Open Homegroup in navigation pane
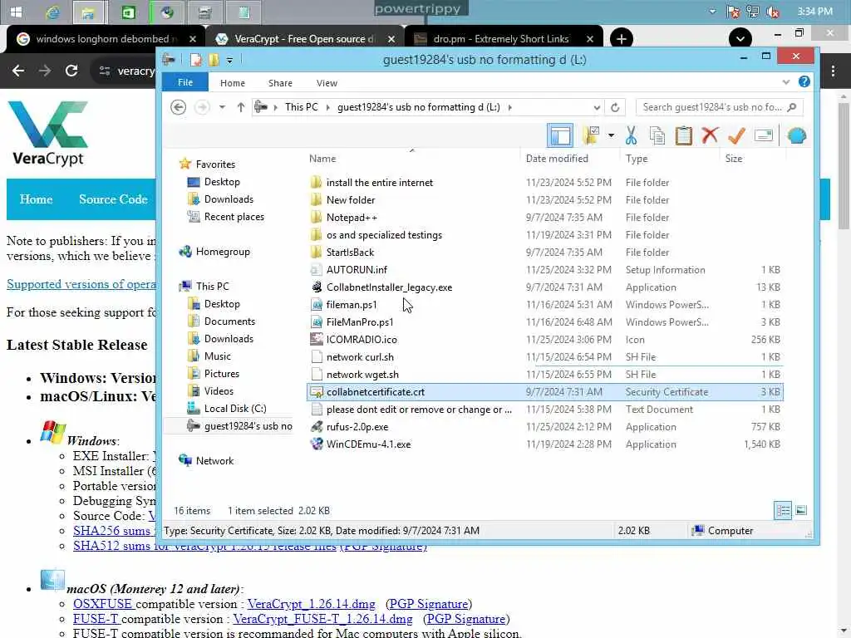The width and height of the screenshot is (851, 638). 223,252
